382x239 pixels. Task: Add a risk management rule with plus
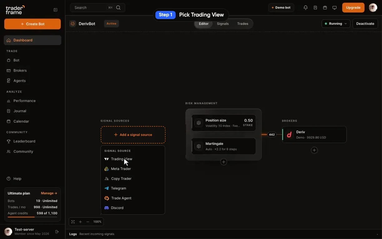click(x=223, y=162)
